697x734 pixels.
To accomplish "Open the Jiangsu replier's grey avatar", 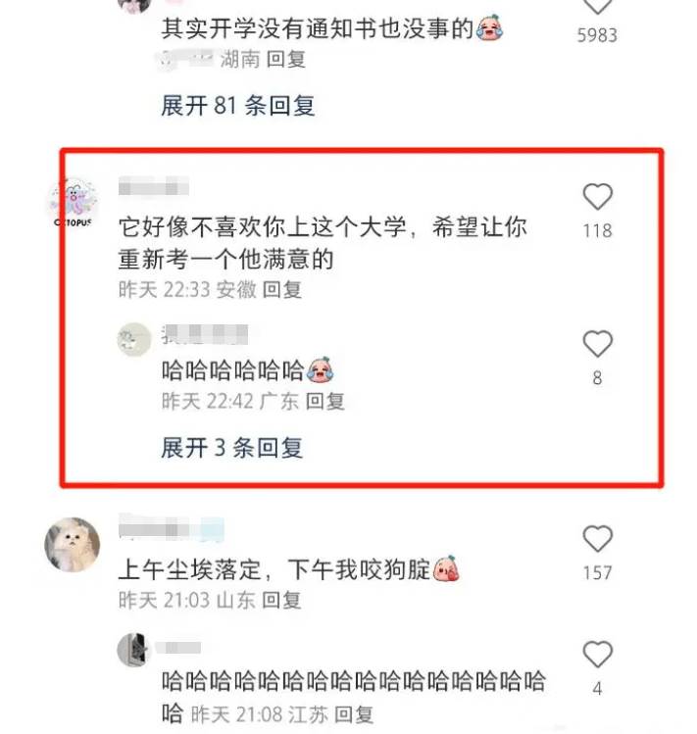I will tap(133, 650).
